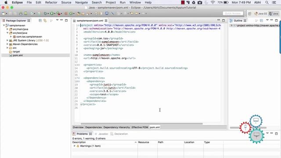Screen dimensions: 281x158
Task: Open the Project menu
Action: tap(111, 3)
